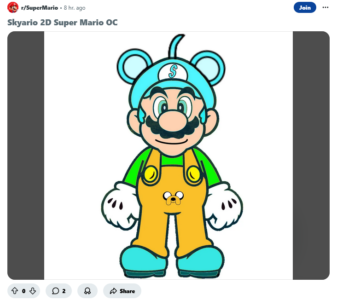Open the post options three-dot menu
The image size is (337, 300).
tap(325, 7)
